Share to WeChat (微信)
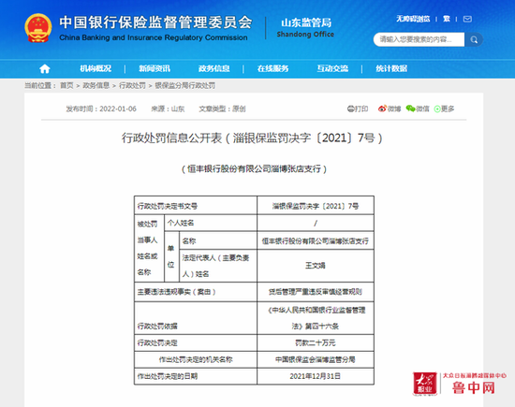The height and width of the screenshot is (407, 515). [418, 109]
